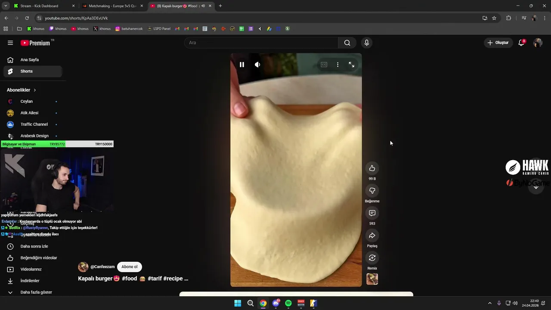The width and height of the screenshot is (551, 310).
Task: Switch to Stream - Kick Dashboard tab
Action: click(44, 6)
